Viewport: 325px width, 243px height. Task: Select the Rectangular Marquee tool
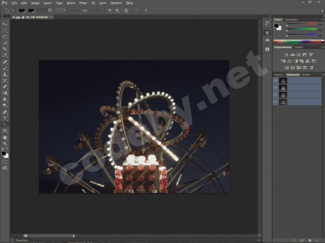click(x=5, y=30)
